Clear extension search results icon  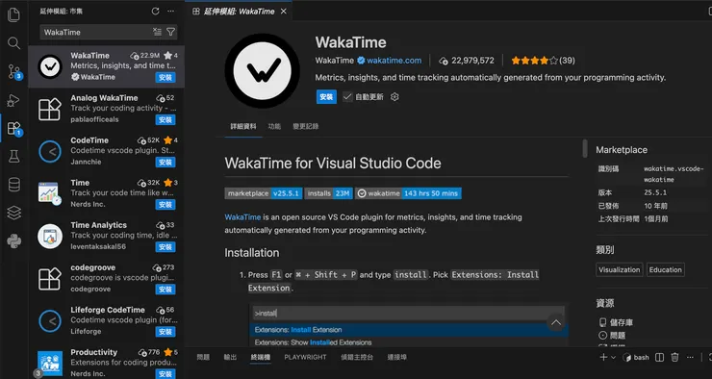click(x=157, y=32)
